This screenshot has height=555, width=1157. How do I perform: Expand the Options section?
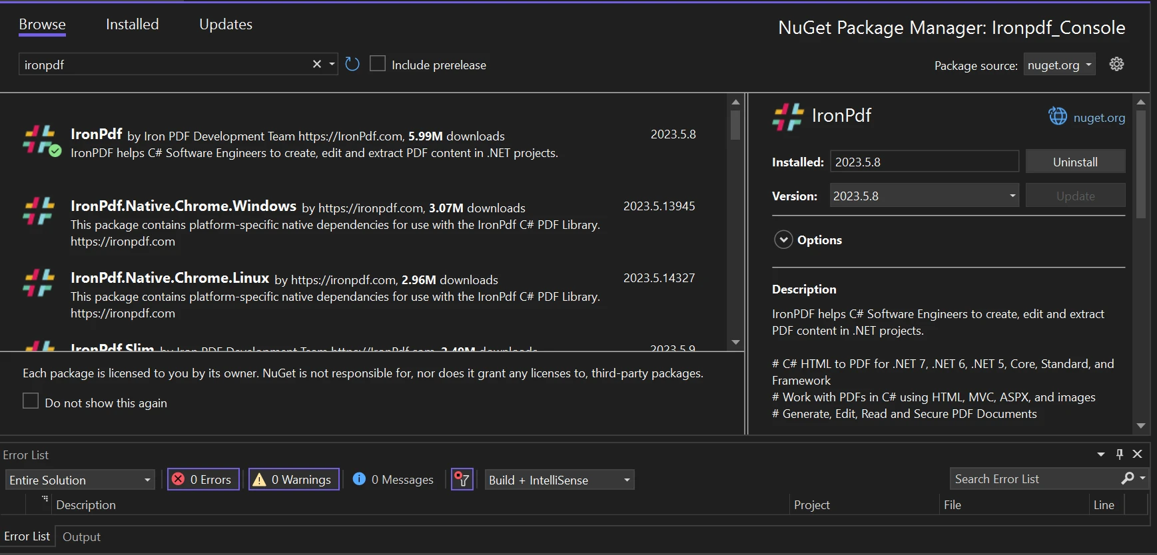[x=783, y=240]
